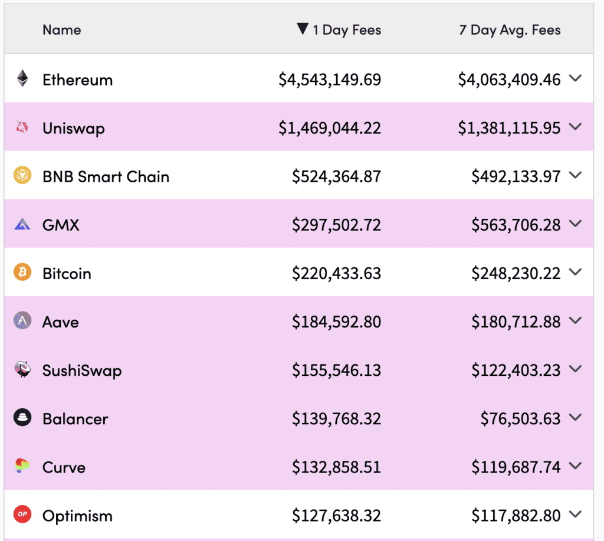Click the orange Bitcoin logo icon
The image size is (604, 541).
click(x=22, y=272)
